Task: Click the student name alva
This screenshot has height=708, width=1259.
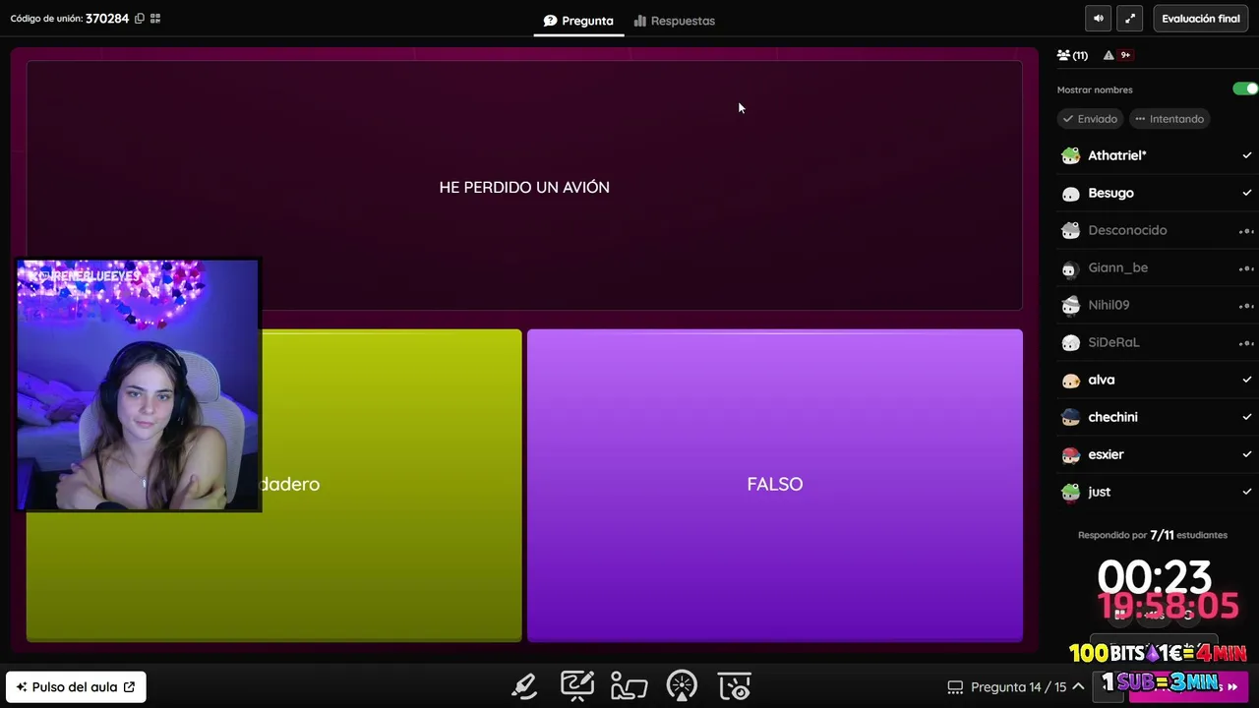Action: pos(1101,380)
